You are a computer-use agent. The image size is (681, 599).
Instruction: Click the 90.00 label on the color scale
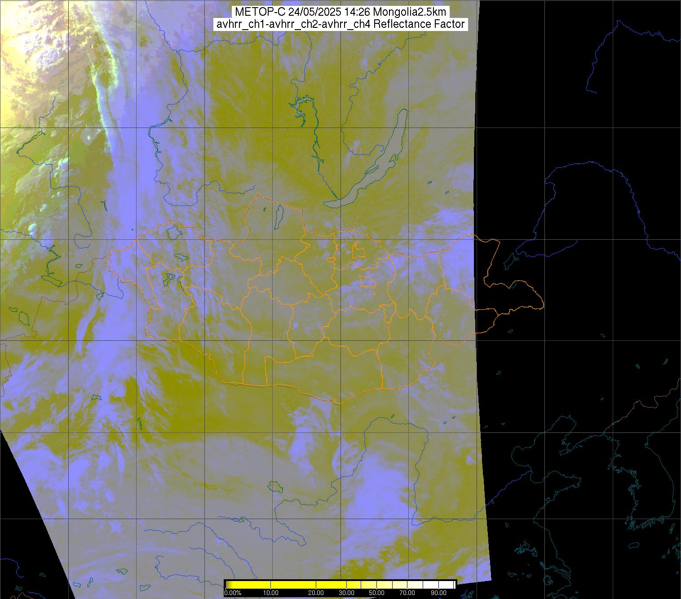click(x=438, y=593)
